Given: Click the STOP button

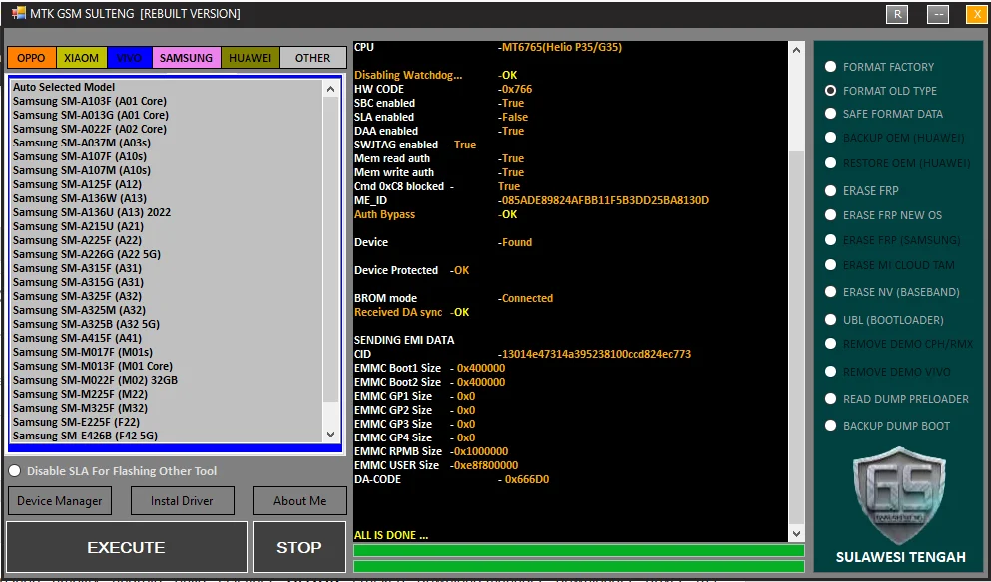Looking at the screenshot, I should coord(299,547).
